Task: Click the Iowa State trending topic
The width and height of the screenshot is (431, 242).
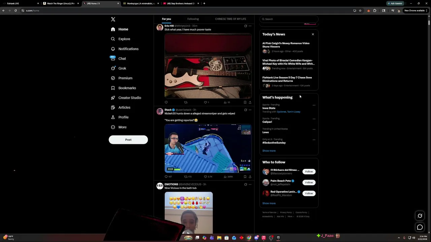Action: click(x=269, y=108)
